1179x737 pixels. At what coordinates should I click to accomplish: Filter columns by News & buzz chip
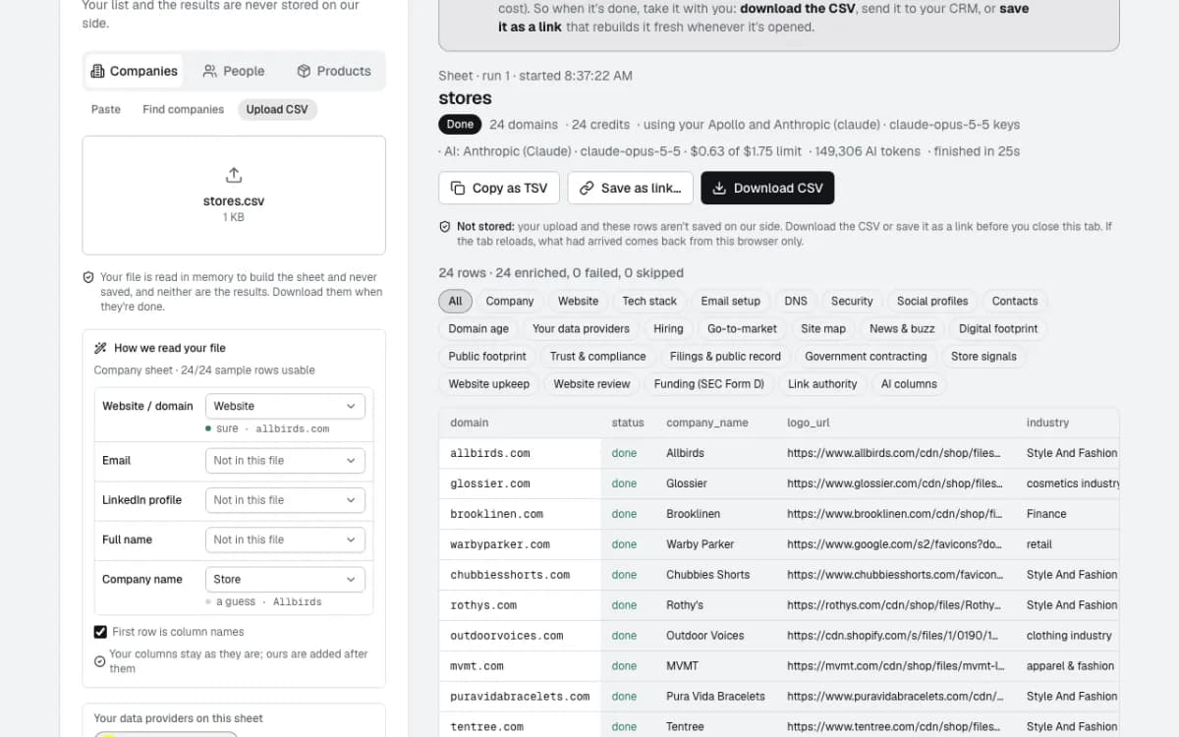(902, 329)
